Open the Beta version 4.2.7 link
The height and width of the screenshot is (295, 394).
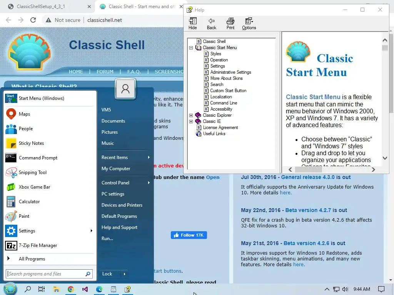pyautogui.click(x=308, y=210)
